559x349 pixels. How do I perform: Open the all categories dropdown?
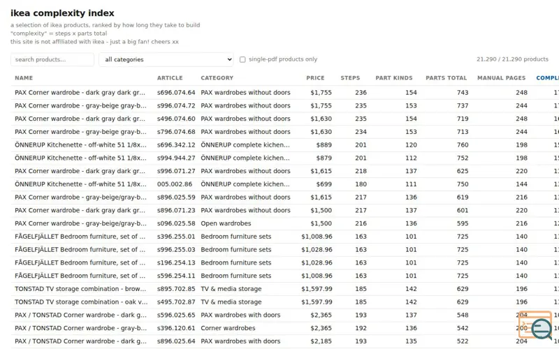click(x=166, y=59)
